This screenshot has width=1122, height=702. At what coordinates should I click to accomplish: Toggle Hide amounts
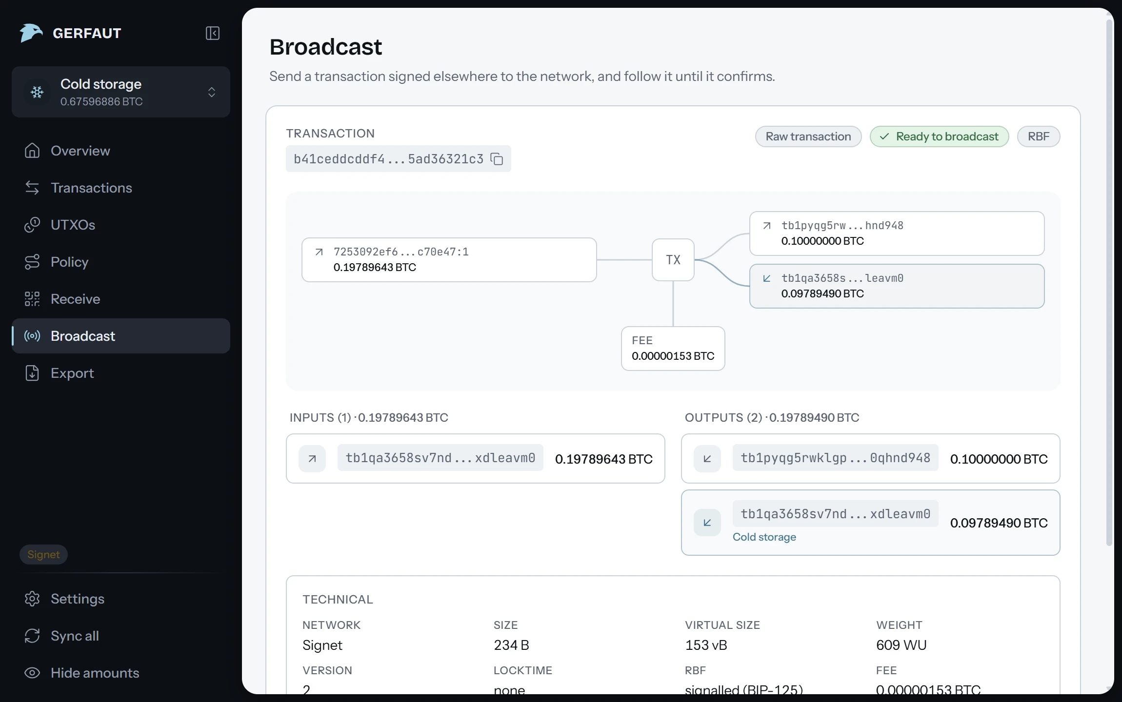121,673
